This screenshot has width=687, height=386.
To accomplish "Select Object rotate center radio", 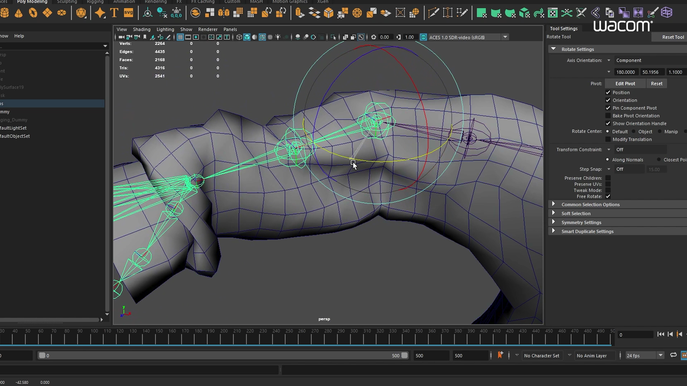I will pos(634,132).
